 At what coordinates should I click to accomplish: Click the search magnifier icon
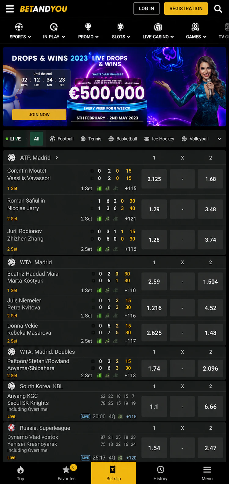click(218, 9)
